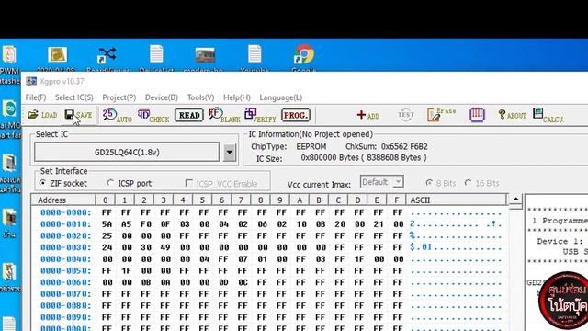
Task: Click the Xgpro title bar app icon
Action: click(31, 81)
